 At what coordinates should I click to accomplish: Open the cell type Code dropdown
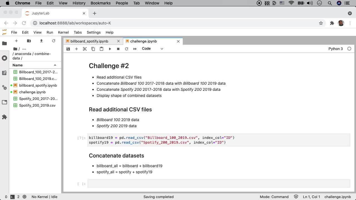(x=152, y=49)
